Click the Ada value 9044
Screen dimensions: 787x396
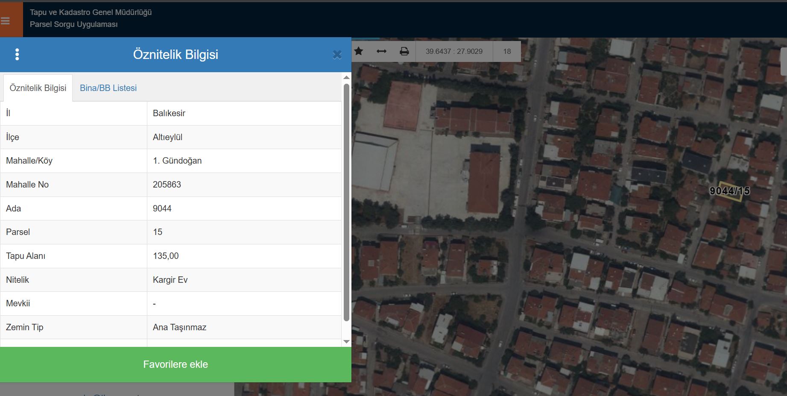click(162, 208)
